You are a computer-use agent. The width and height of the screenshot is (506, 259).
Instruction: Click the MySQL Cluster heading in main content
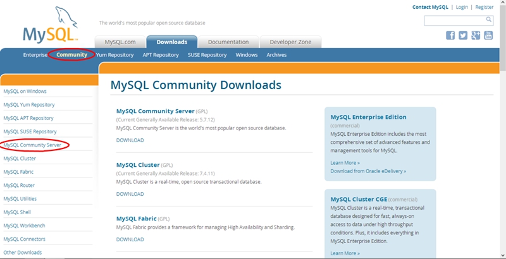click(138, 165)
